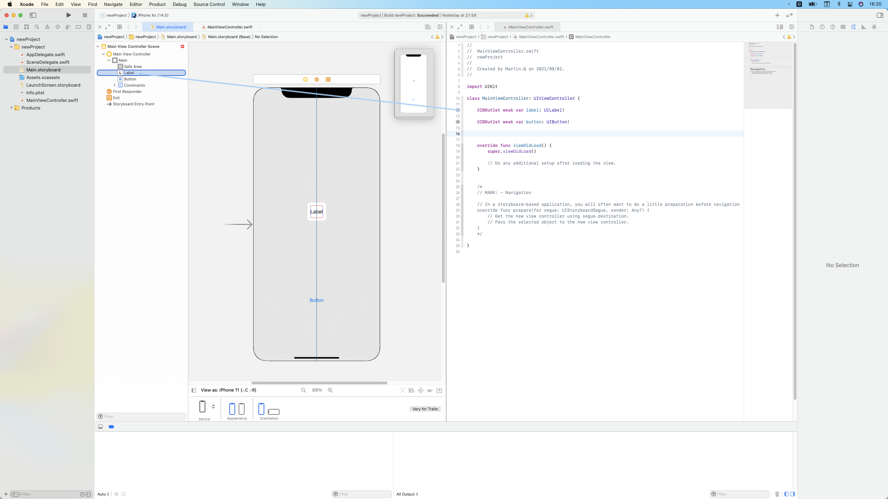
Task: Expand the Constraints group in outline
Action: [115, 85]
